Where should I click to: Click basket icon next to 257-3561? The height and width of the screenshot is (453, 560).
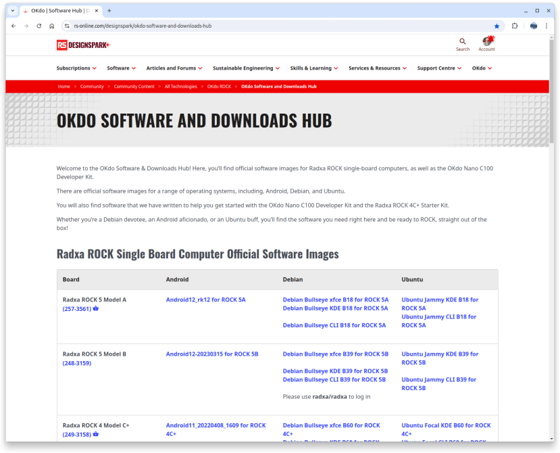(x=96, y=308)
